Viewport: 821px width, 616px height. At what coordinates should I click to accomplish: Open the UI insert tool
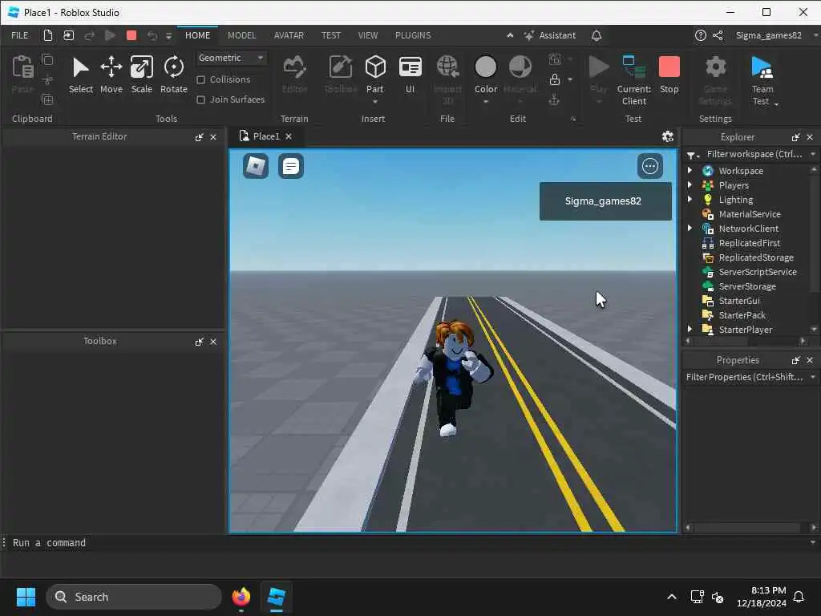point(410,75)
